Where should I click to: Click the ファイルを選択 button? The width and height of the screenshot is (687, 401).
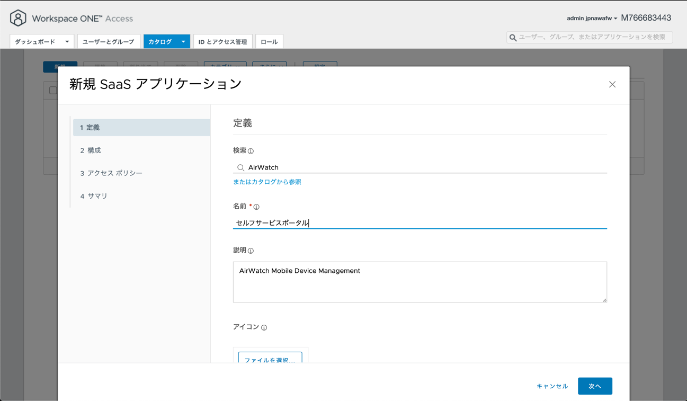pyautogui.click(x=270, y=358)
